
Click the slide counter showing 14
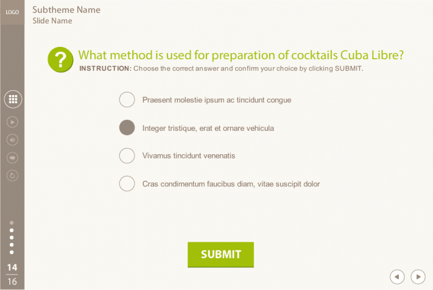[12, 268]
